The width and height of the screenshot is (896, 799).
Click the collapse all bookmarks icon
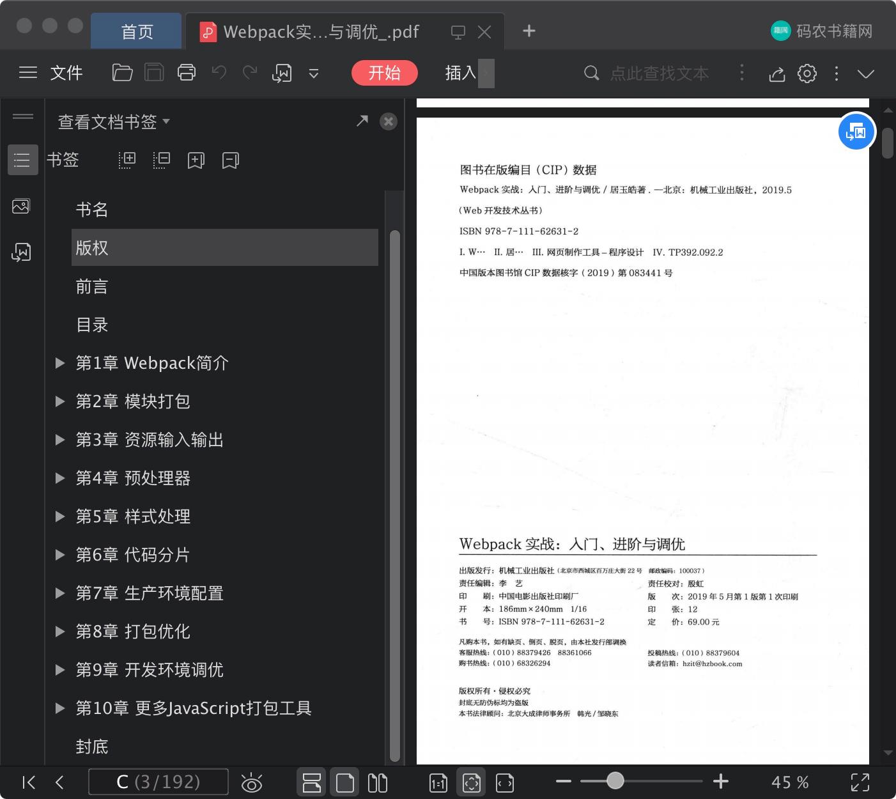point(162,160)
